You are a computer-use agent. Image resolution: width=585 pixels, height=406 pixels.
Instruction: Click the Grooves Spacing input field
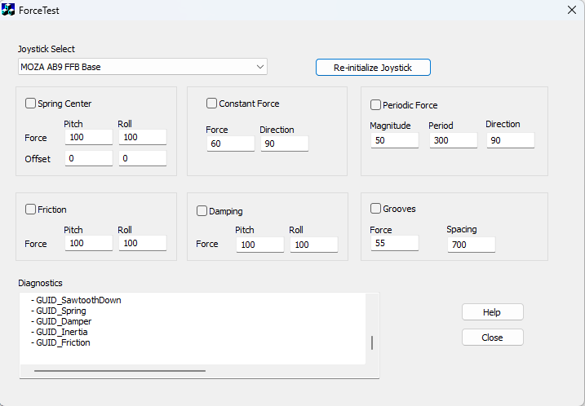470,244
